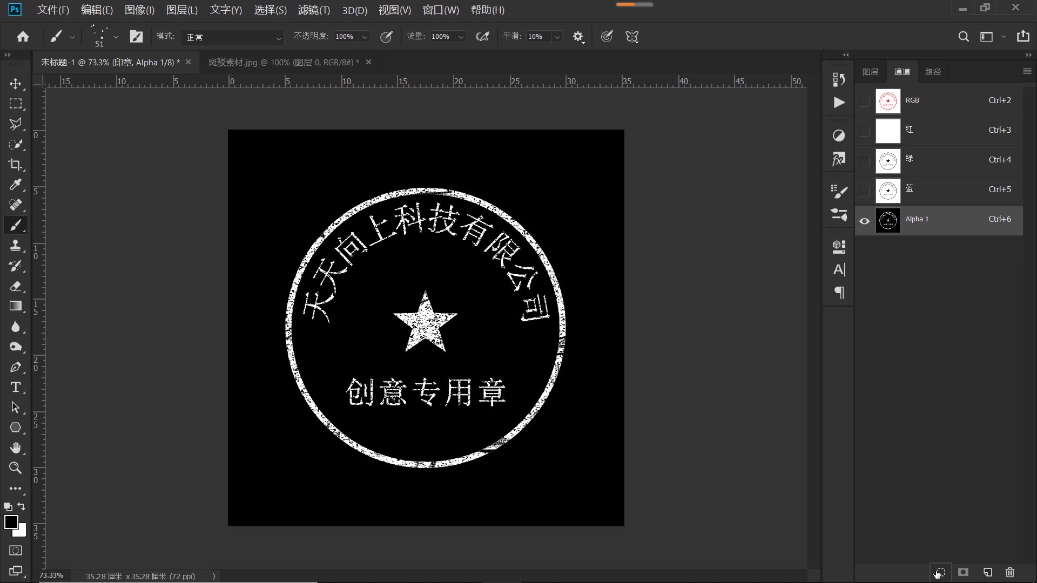Hide the Alpha 1 channel
Viewport: 1037px width, 583px height.
(864, 221)
